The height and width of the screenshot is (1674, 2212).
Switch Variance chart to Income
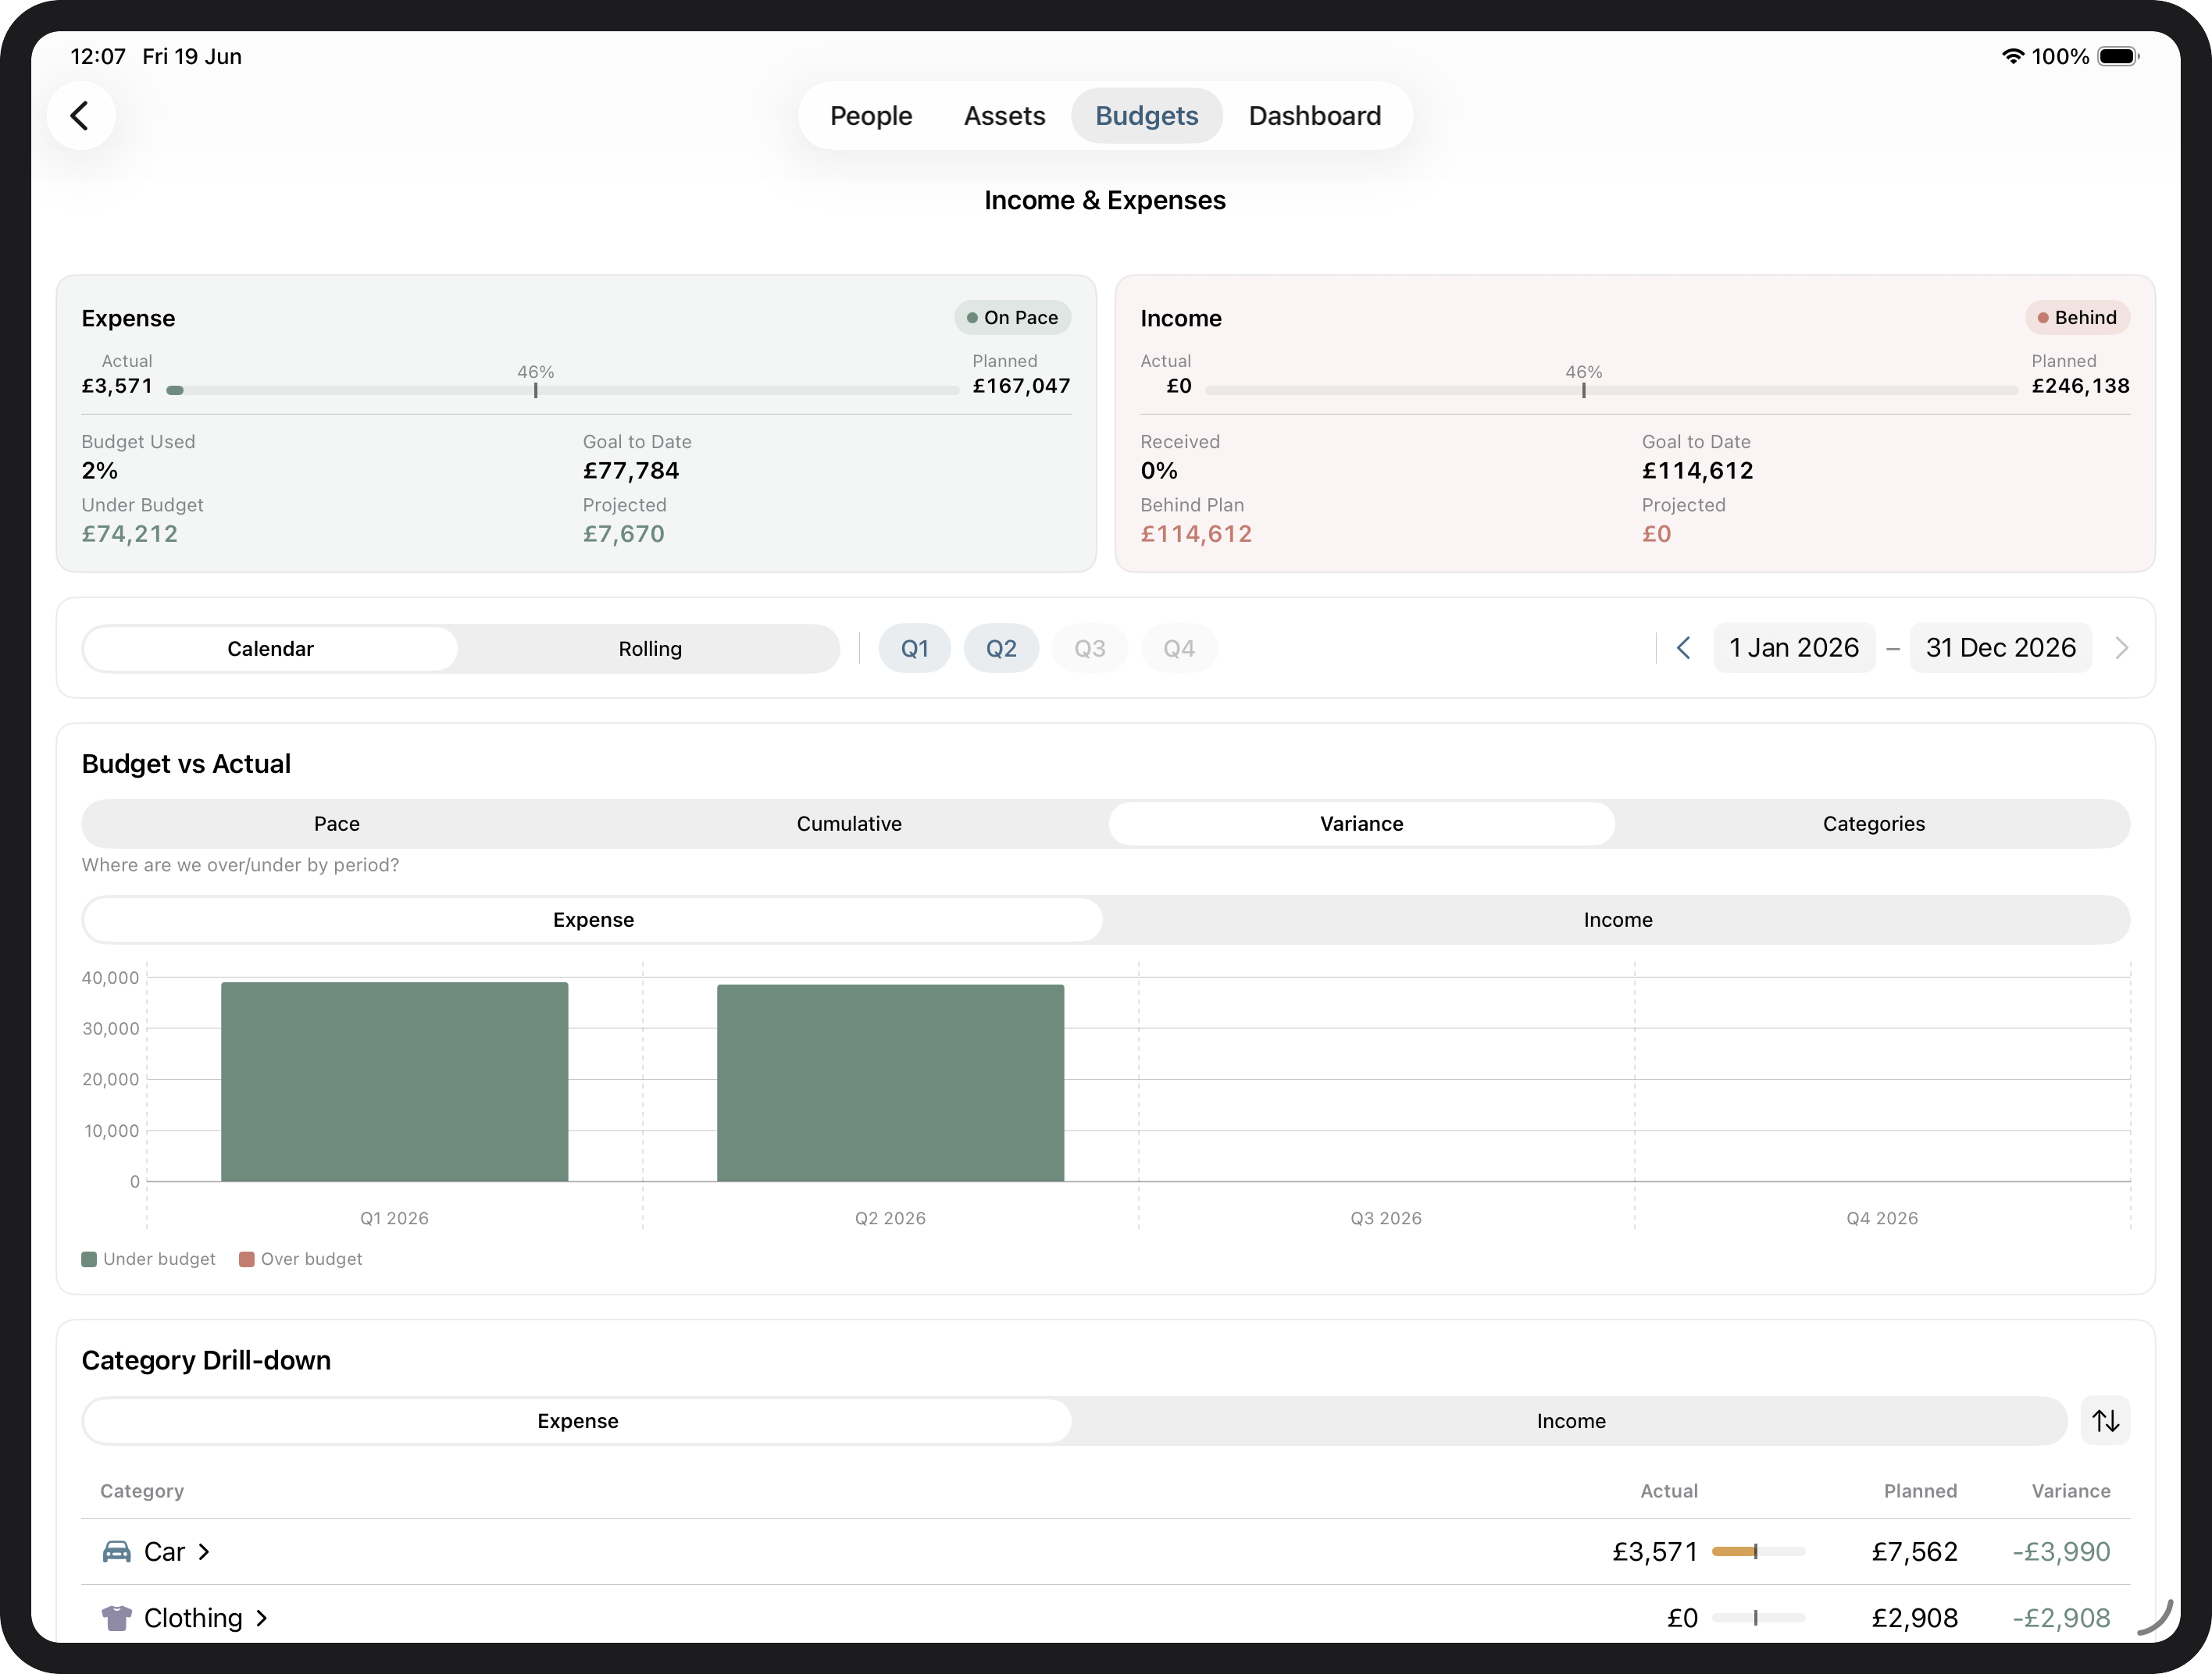tap(1617, 920)
